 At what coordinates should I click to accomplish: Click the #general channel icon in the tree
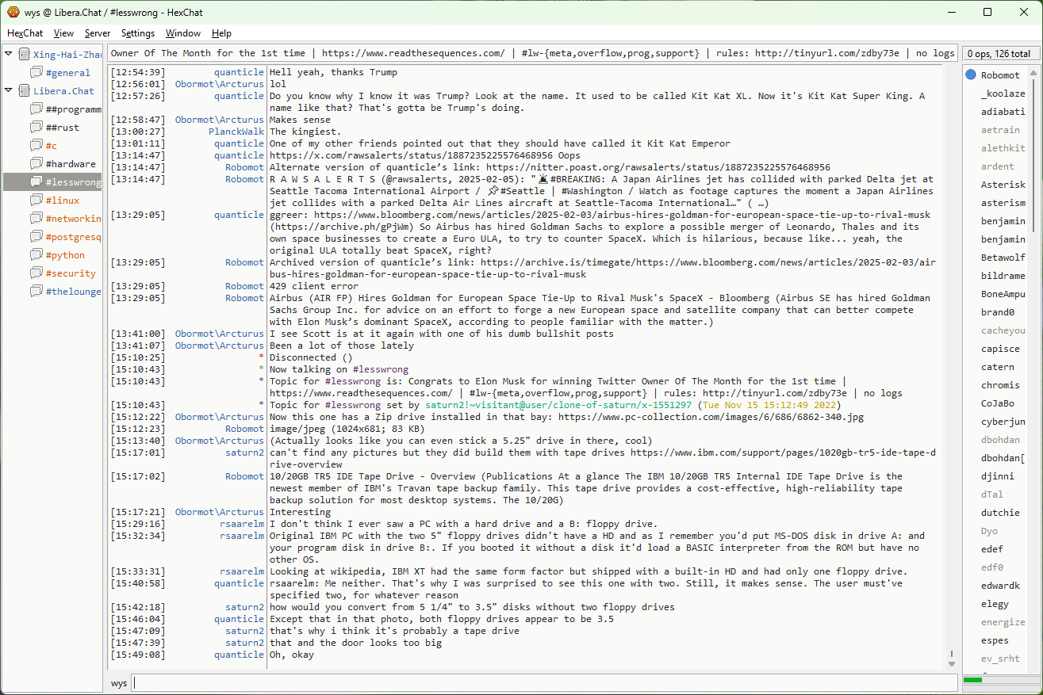[36, 73]
